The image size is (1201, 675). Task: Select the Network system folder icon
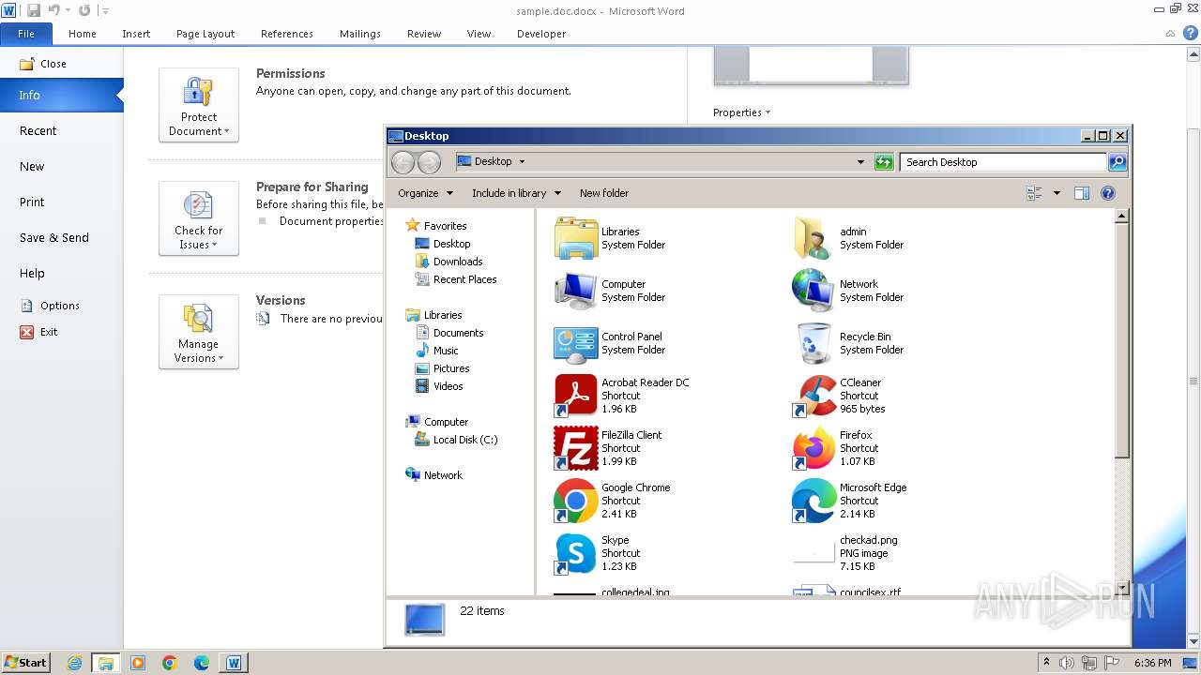(813, 291)
